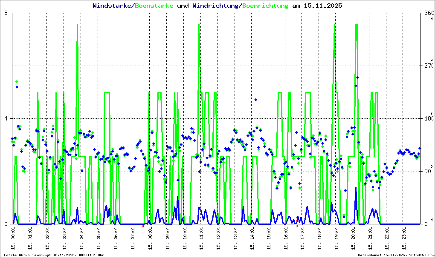
Task: Click the N compass label at 0
Action: coord(432,219)
